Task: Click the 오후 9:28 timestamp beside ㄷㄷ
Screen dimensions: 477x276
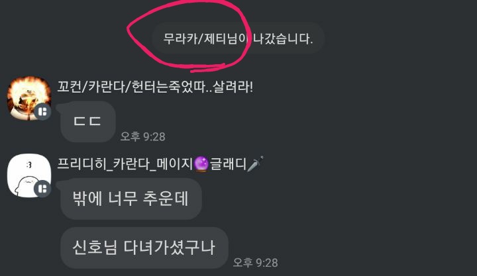Action: (143, 136)
